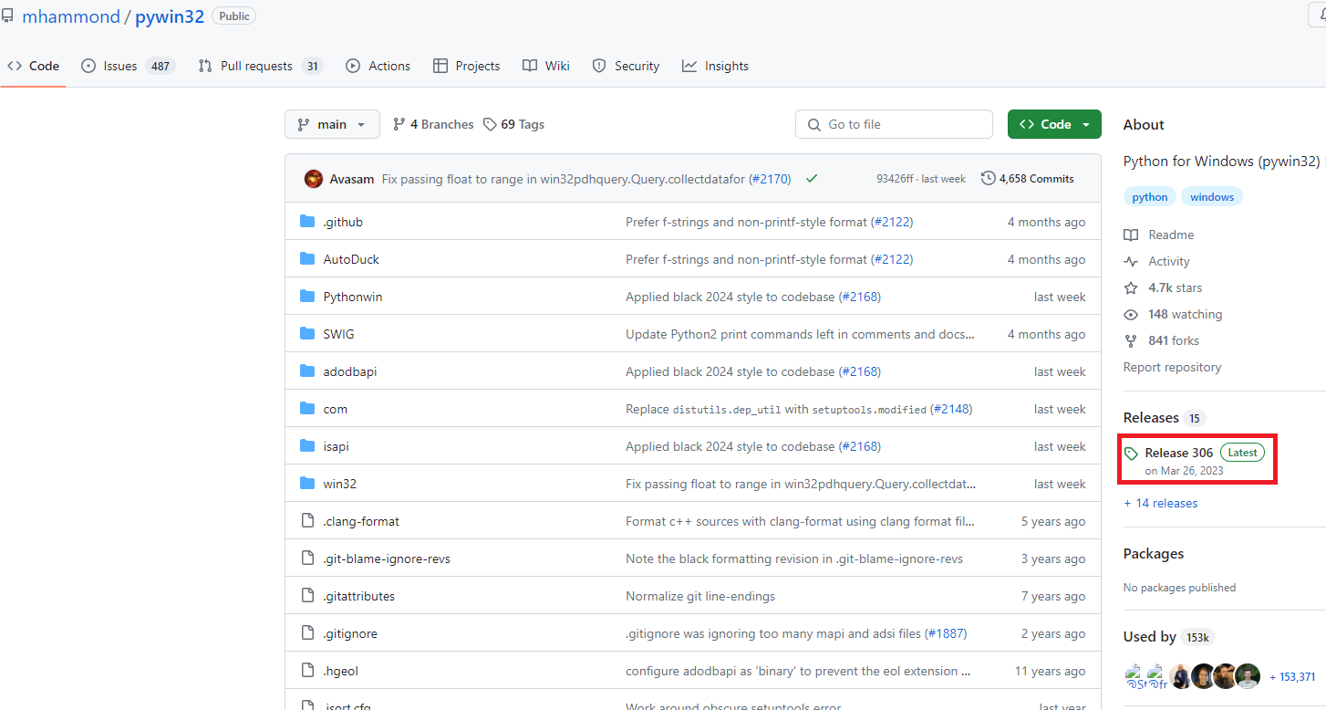Click the isapi folder icon

[307, 446]
